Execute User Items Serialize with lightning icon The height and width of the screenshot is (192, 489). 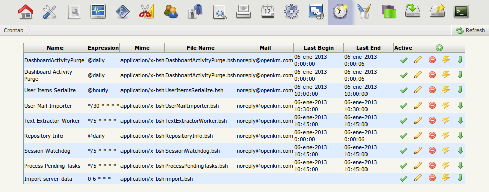(446, 90)
